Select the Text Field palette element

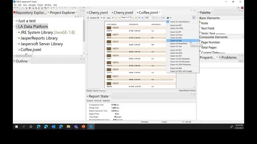coord(207,28)
